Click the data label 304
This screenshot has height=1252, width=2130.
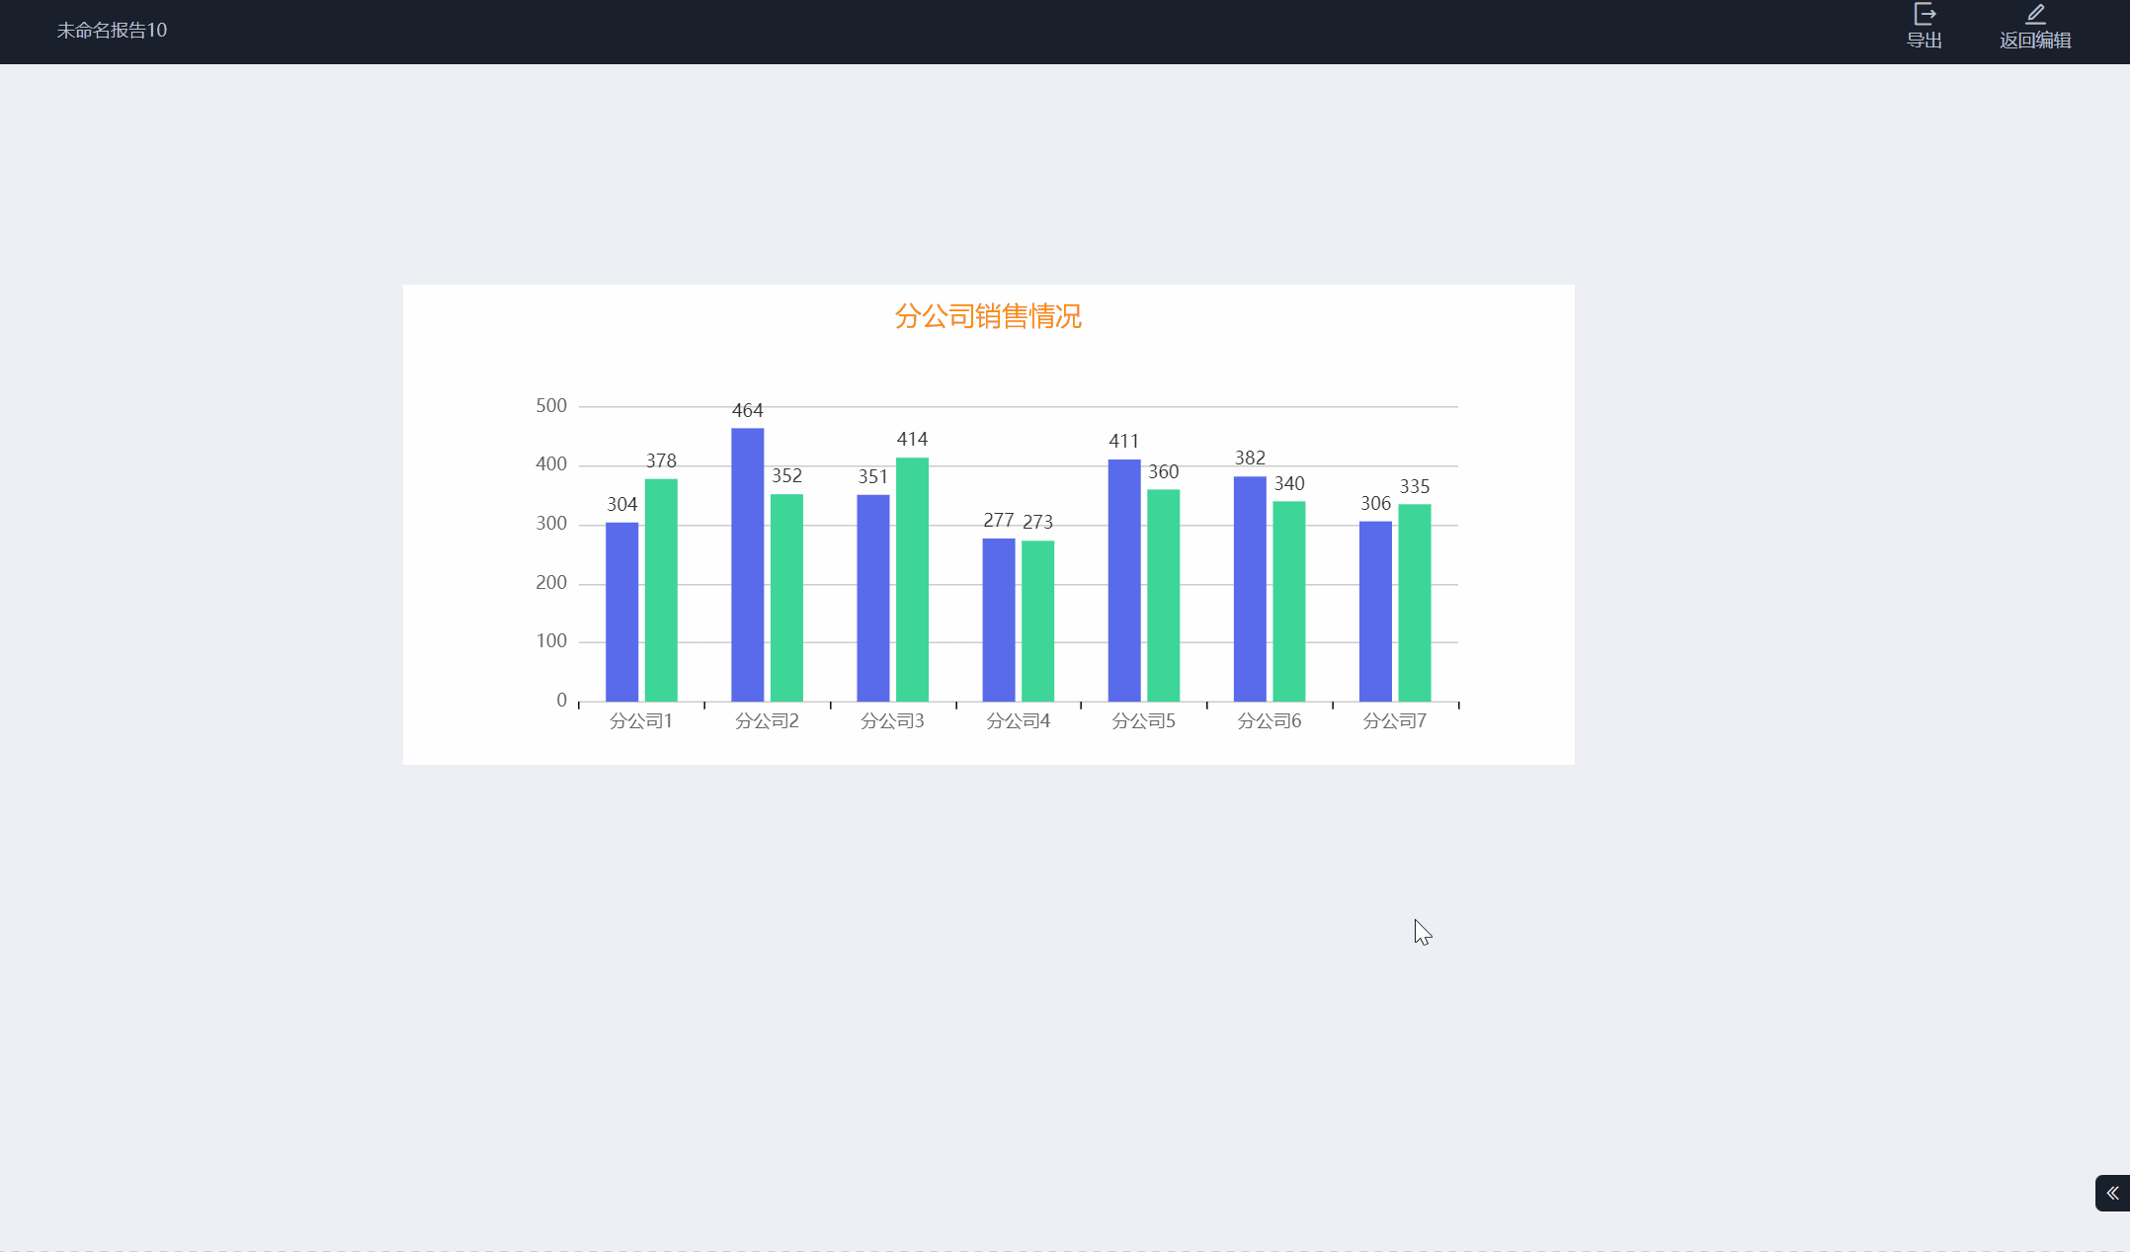622,505
